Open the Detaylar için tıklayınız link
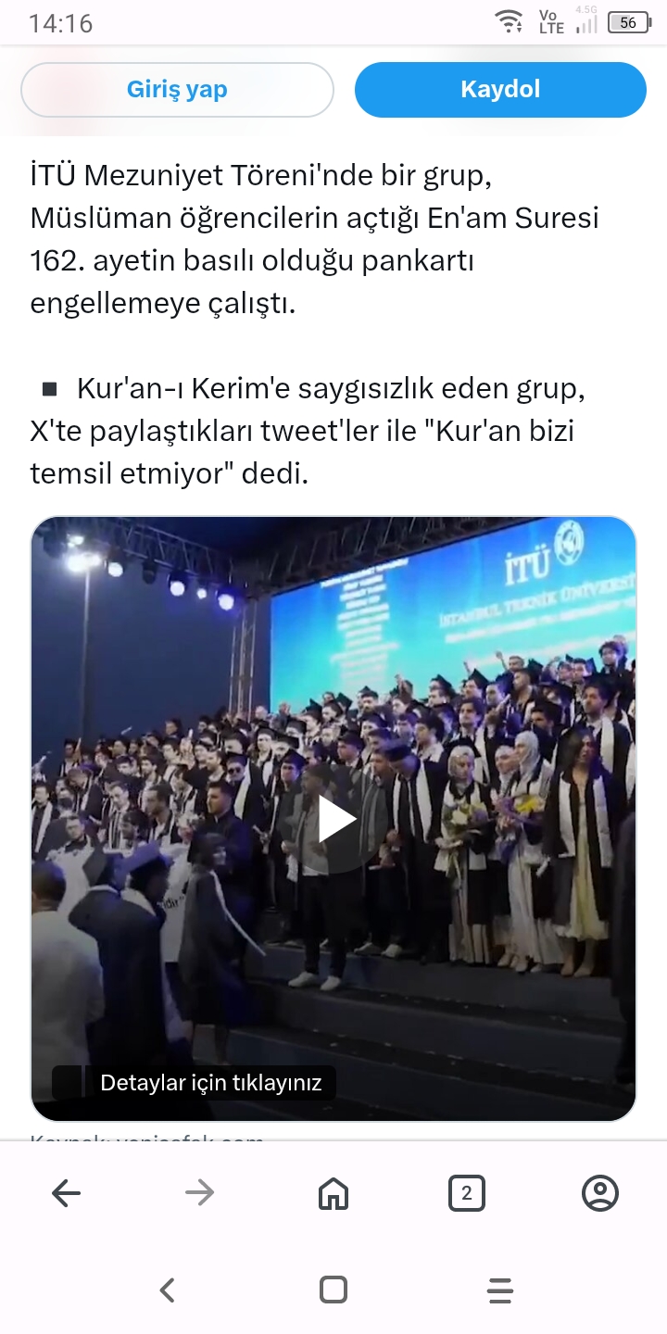 pos(210,1082)
